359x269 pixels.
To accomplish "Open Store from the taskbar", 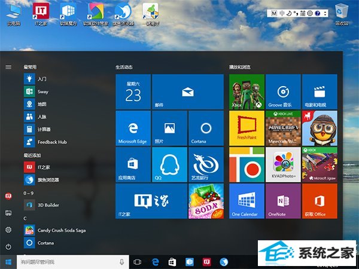I will [172, 262].
